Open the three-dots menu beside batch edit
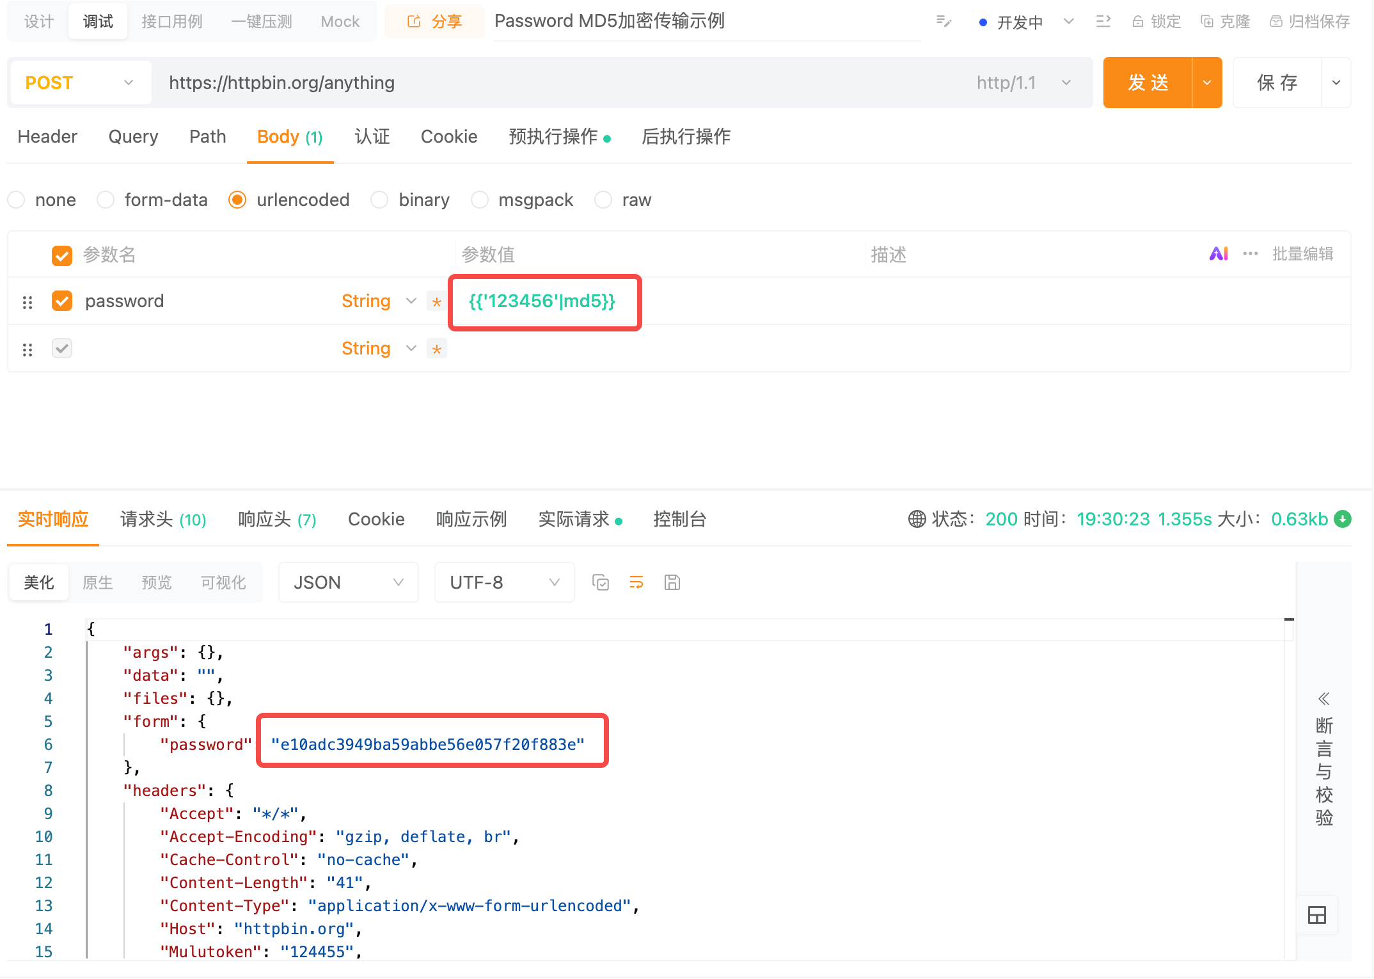The width and height of the screenshot is (1374, 979). point(1250,254)
